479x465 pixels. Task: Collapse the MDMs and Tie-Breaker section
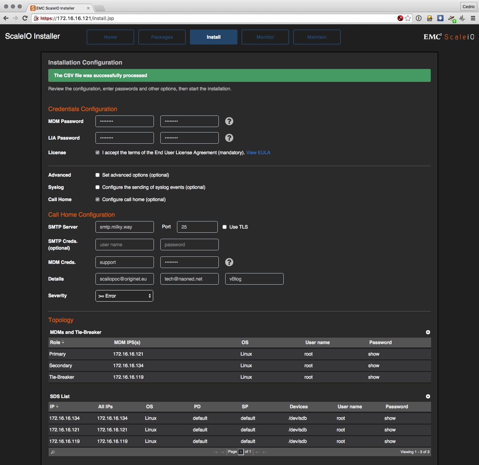tap(428, 332)
